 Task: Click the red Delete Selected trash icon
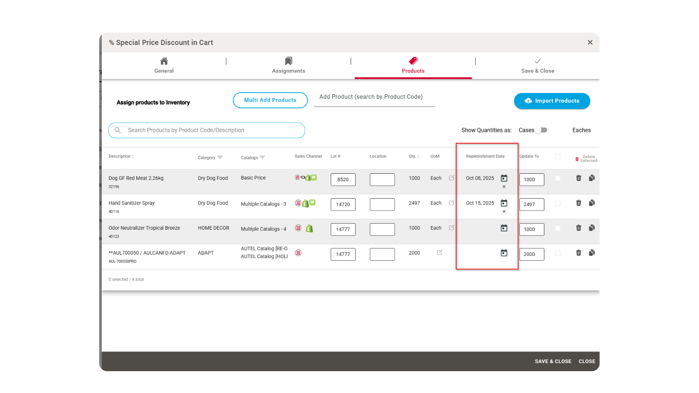[x=577, y=159]
